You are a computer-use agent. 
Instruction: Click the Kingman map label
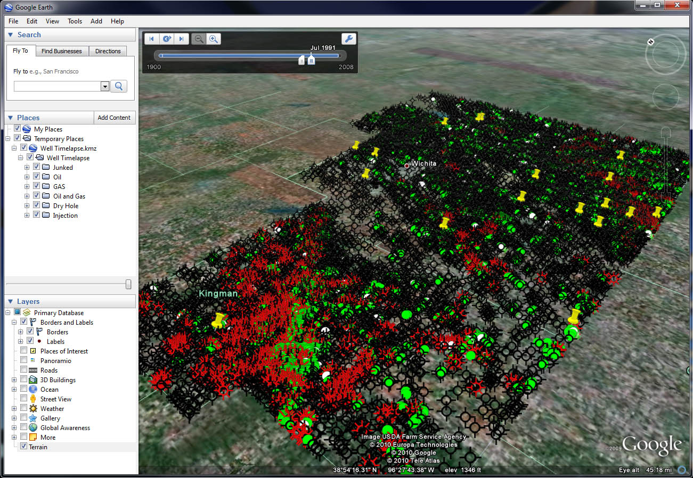click(x=218, y=293)
